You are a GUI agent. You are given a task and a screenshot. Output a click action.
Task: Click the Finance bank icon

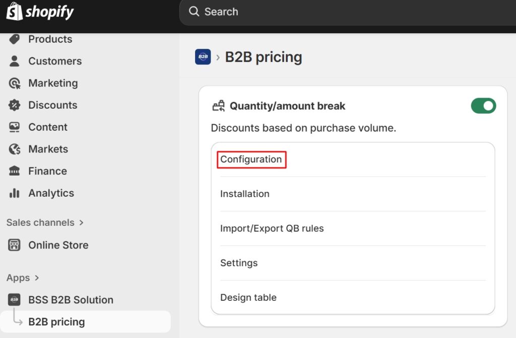(15, 171)
